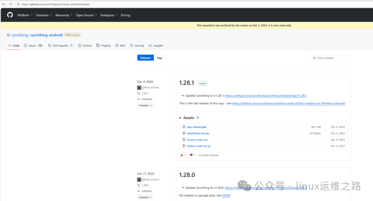Screen dimensions: 373x201
Task: Open Pull requests tab
Action: [61, 46]
